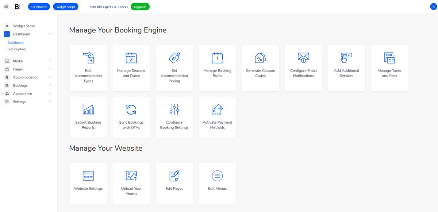Open the Manage Booking Rules icon
438x212 pixels.
click(x=218, y=58)
